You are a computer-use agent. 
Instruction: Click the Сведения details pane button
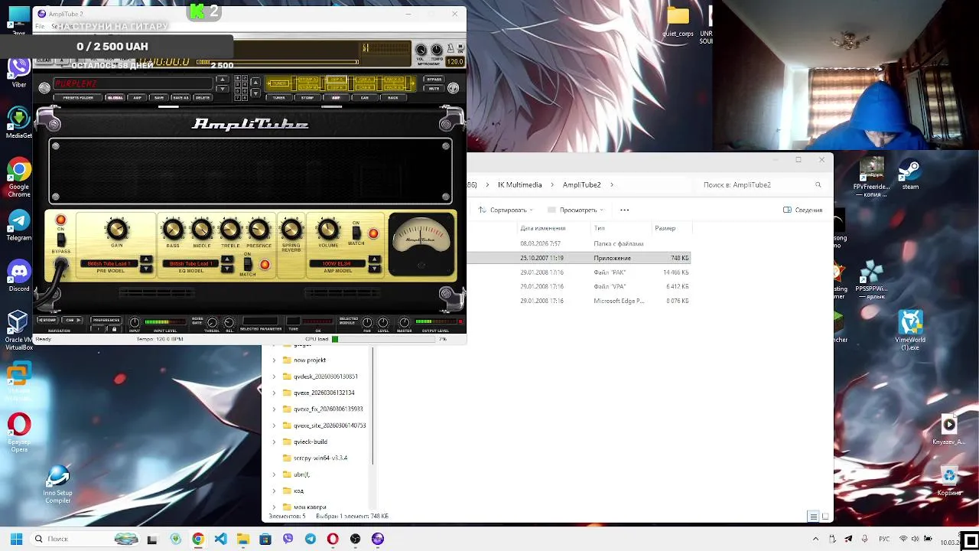pos(803,210)
